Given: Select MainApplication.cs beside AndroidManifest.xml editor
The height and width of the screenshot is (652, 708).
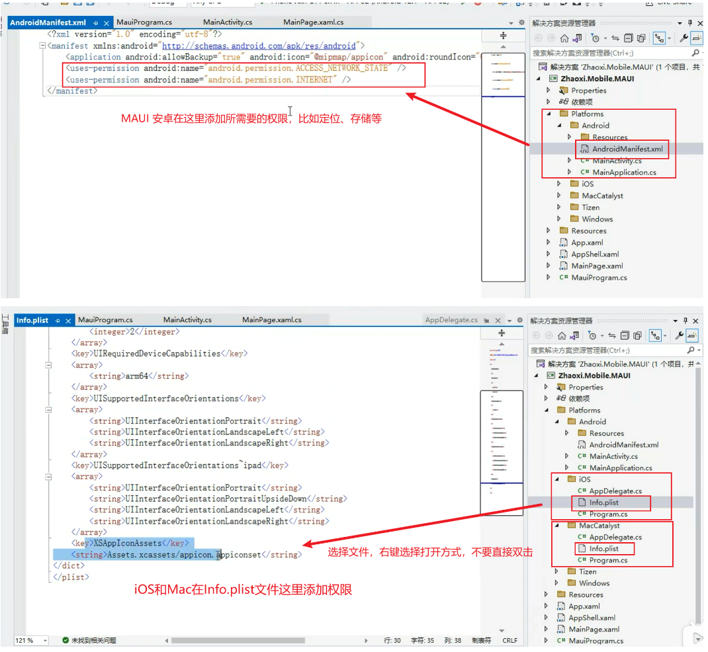Looking at the screenshot, I should pyautogui.click(x=624, y=173).
